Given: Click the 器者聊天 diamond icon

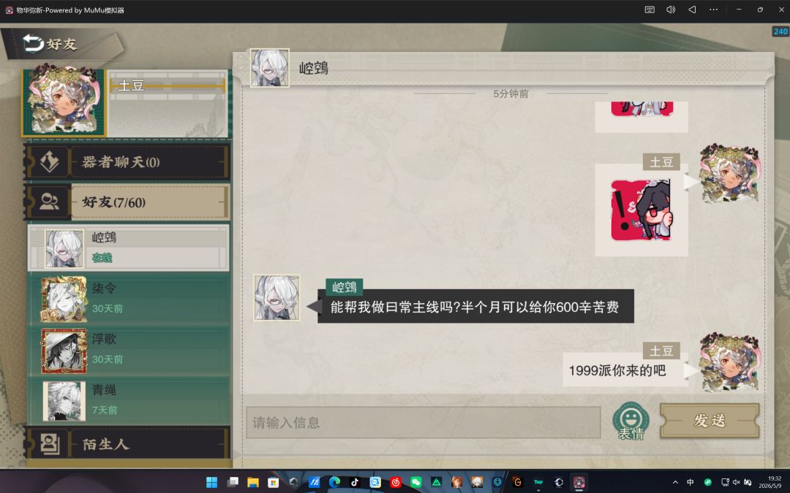Looking at the screenshot, I should click(50, 162).
